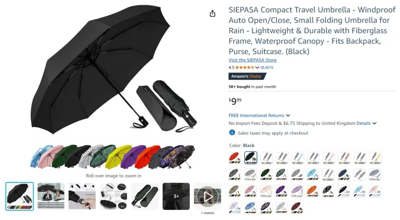Image resolution: width=400 pixels, height=220 pixels.
Task: Select the red umbrella color swatch
Action: pyautogui.click(x=235, y=158)
